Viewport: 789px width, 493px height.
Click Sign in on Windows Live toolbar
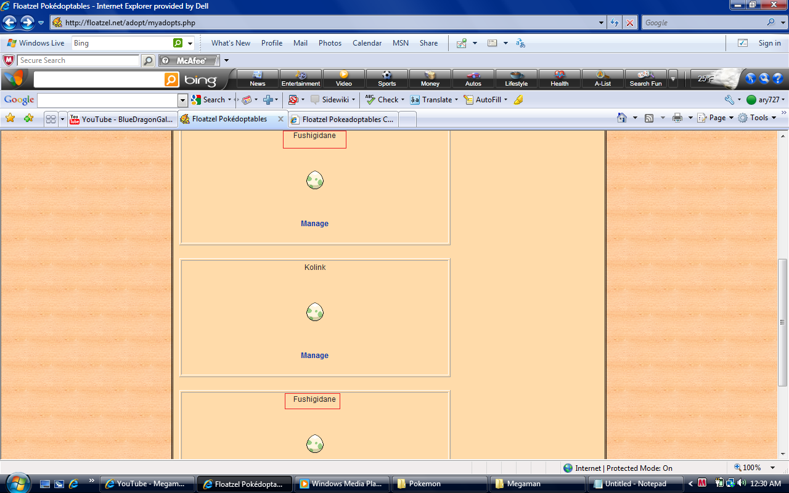tap(769, 43)
